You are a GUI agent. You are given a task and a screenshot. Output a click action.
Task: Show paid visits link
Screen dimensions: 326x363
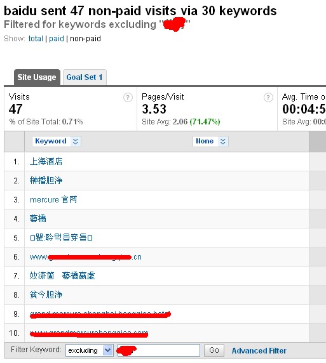coord(57,39)
